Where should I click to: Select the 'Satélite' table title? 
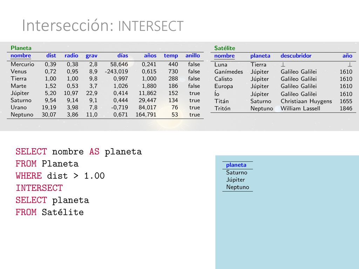pos(225,48)
